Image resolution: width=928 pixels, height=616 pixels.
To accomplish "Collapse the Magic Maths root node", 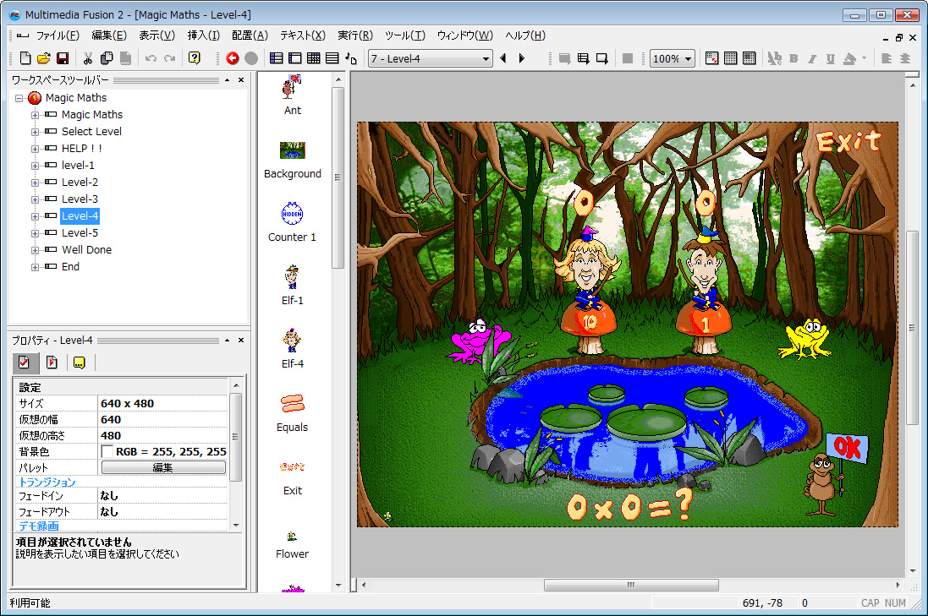I will (x=19, y=98).
